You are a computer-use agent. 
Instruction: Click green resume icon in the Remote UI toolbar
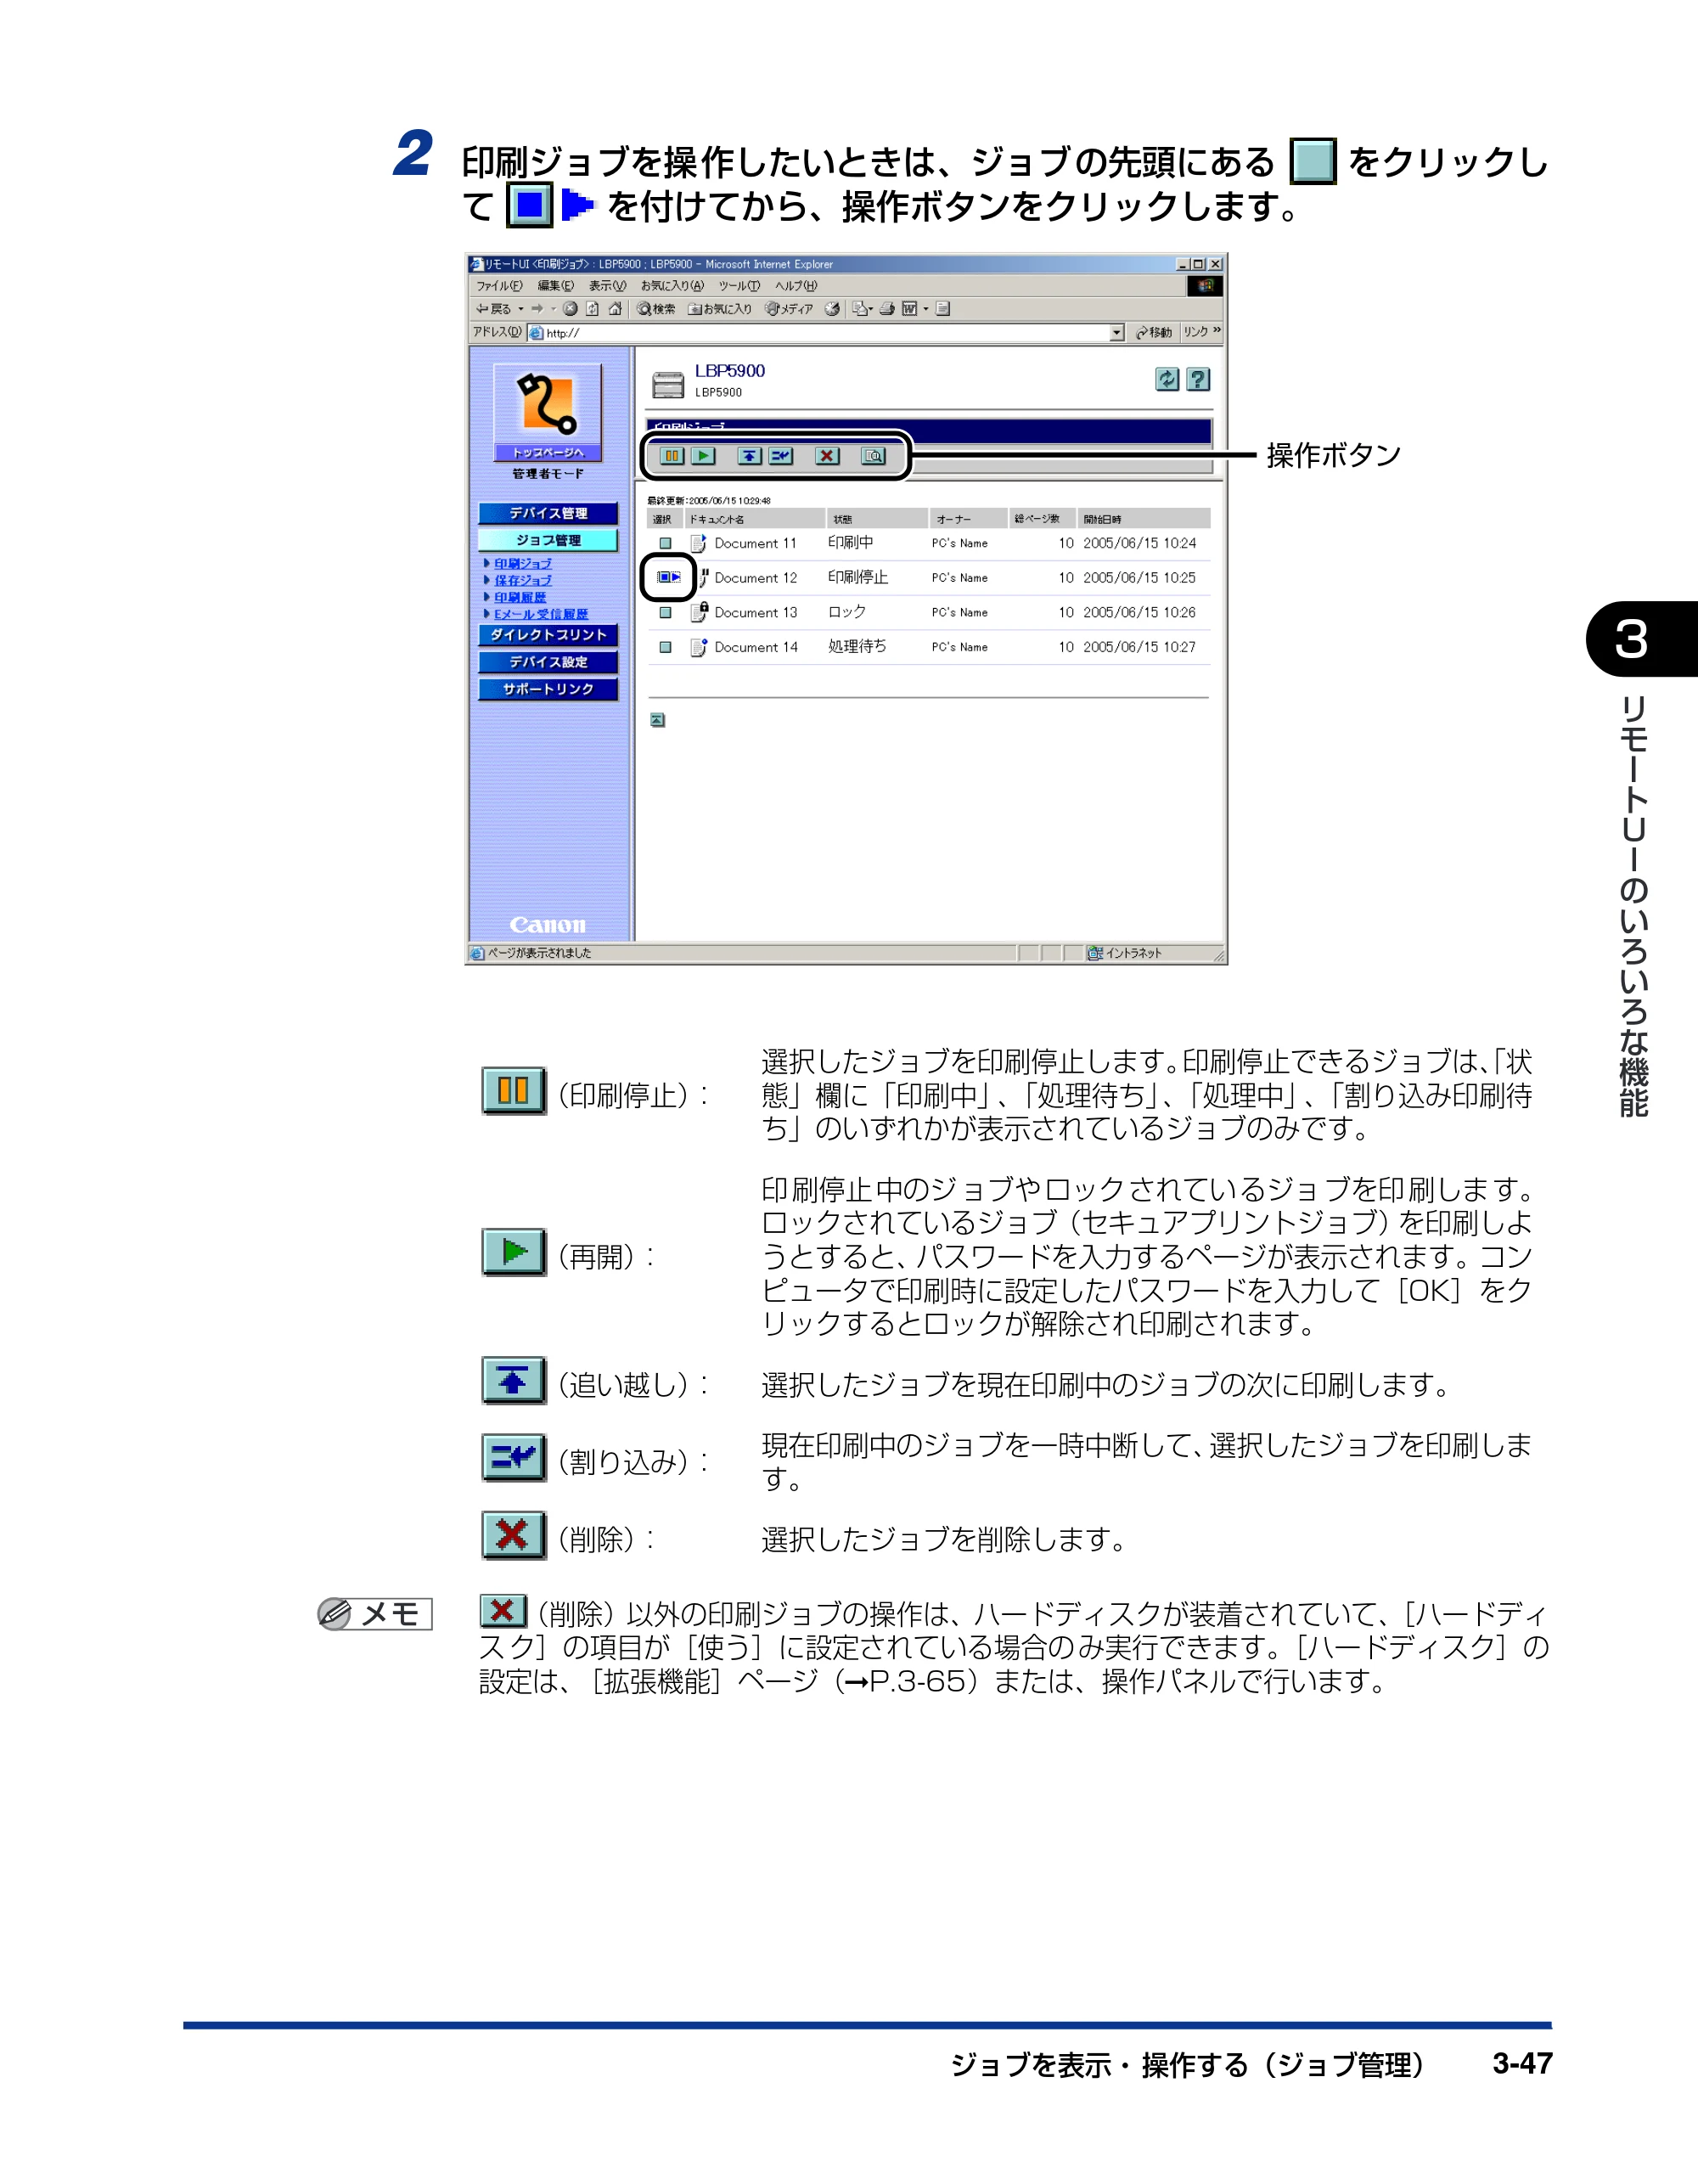point(703,456)
